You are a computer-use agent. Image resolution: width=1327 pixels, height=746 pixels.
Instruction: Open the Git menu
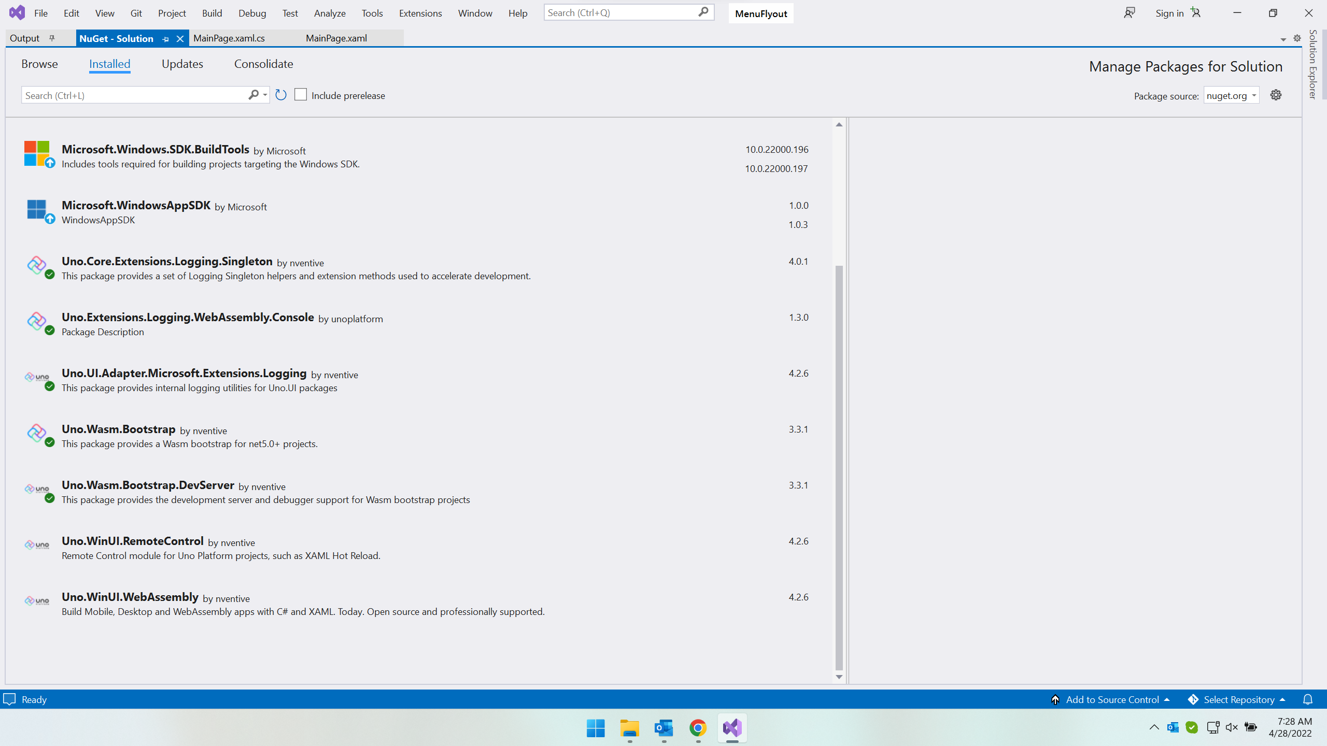136,13
